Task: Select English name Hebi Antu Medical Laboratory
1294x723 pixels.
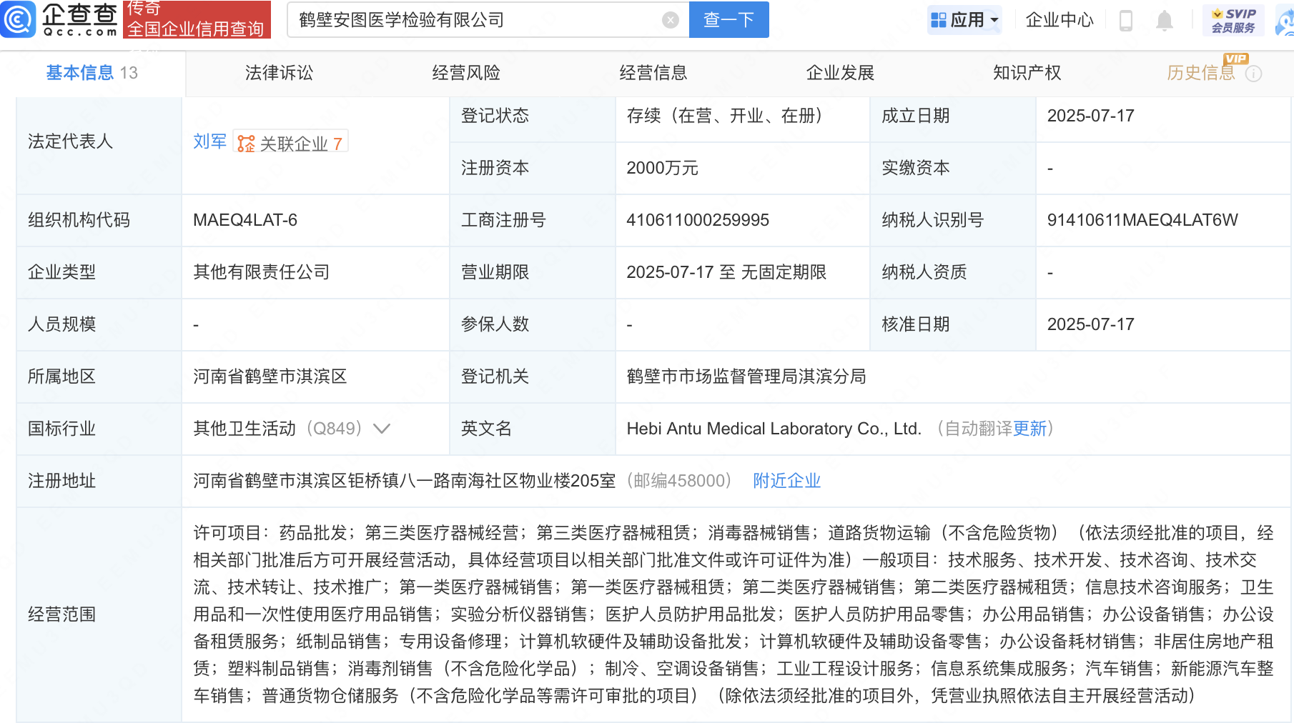Action: 774,429
